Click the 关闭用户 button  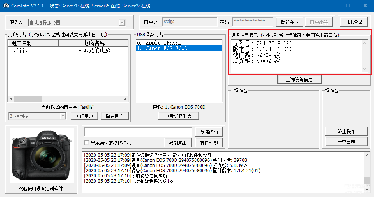(85, 116)
